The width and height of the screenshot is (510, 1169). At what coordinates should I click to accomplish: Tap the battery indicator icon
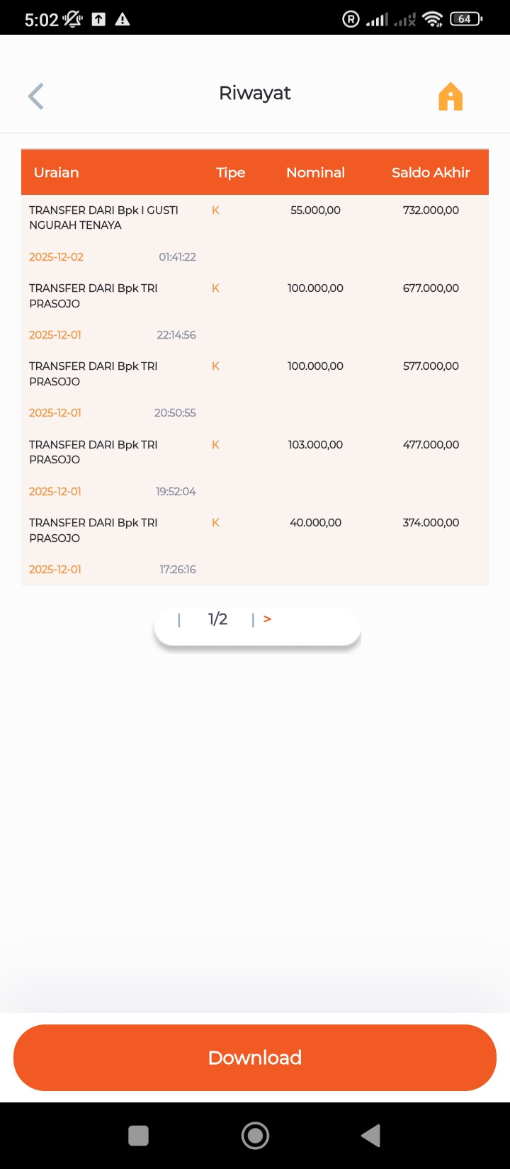tap(466, 19)
